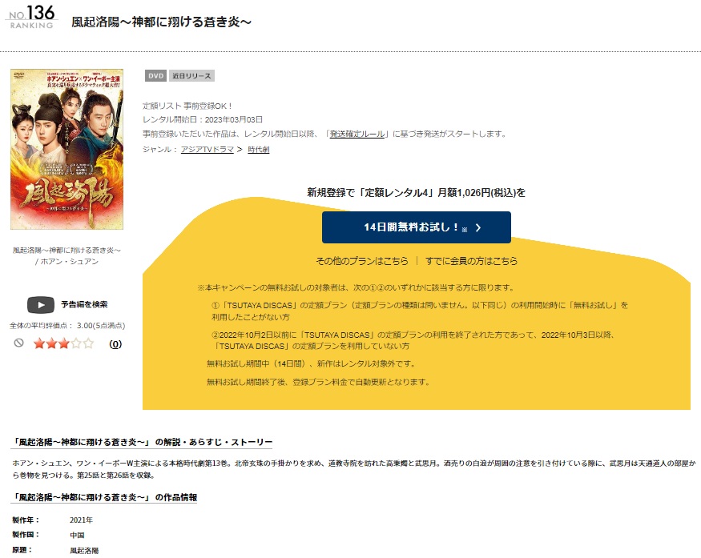Click the 風起洛陽 DVD cover thumbnail

pyautogui.click(x=67, y=149)
